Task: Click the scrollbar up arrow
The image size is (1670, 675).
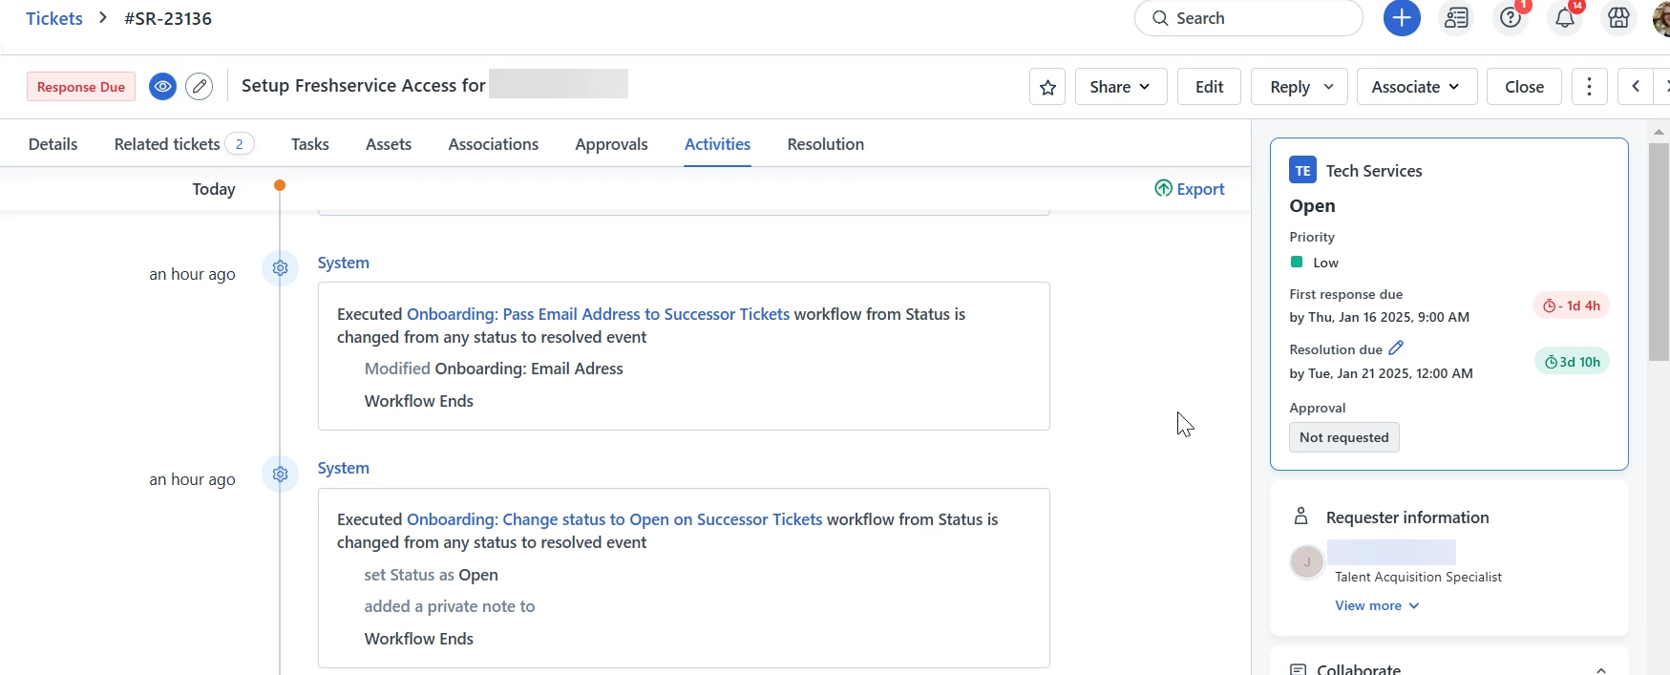Action: [x=1659, y=131]
